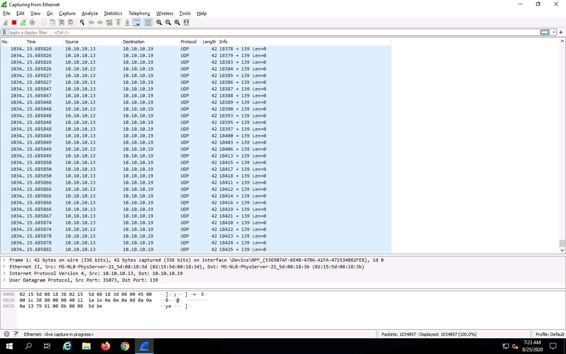Viewport: 566px width, 354px height.
Task: Find a packet with magnifier icon
Action: [82, 22]
